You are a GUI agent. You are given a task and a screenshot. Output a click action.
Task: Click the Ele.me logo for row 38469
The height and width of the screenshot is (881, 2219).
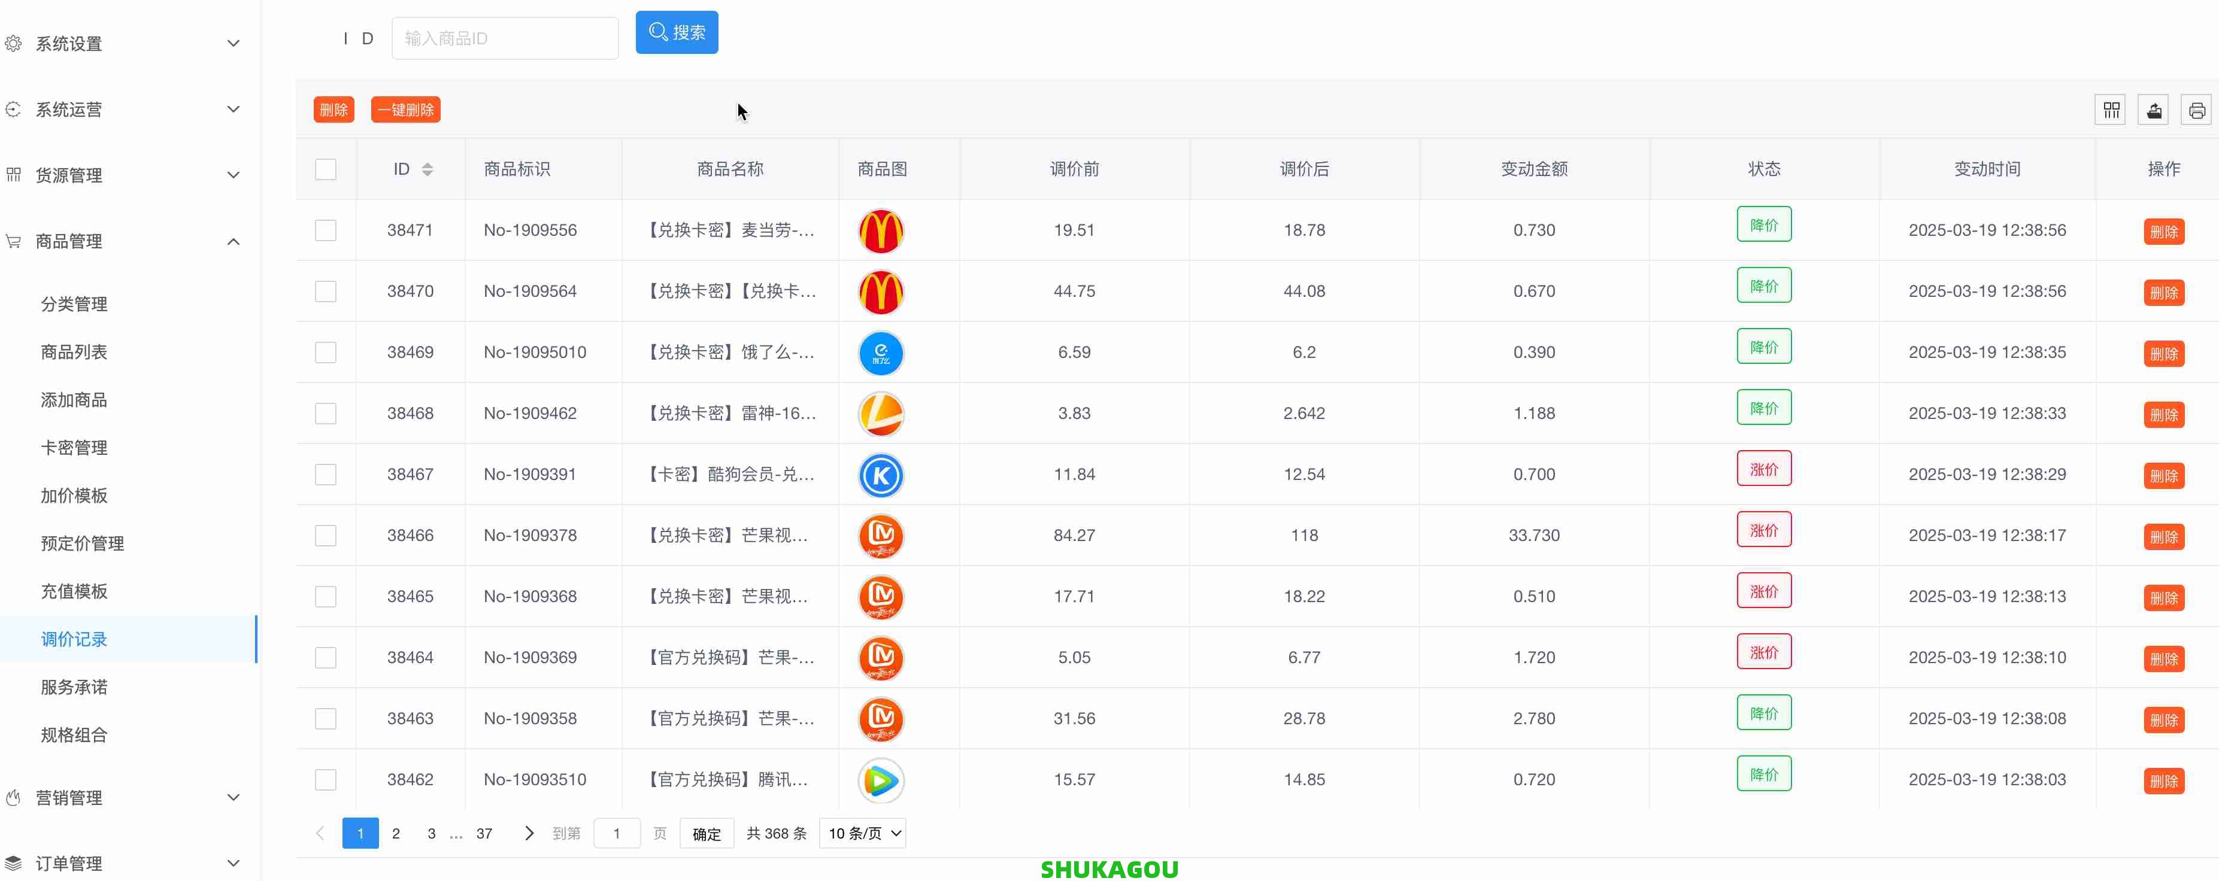pos(880,353)
